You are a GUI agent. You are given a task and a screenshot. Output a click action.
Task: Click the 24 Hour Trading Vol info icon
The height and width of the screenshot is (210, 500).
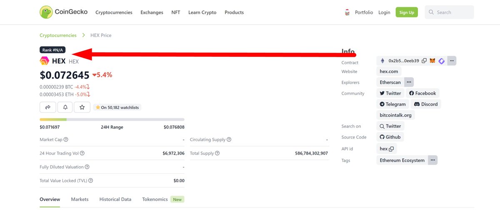click(82, 153)
